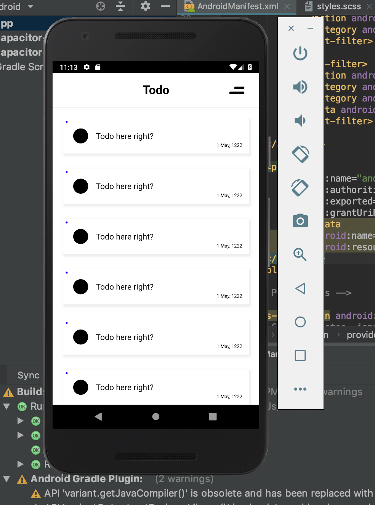Viewport: 375px width, 505px height.
Task: Collapse the Android Gradle Plugin warnings section
Action: [6, 479]
